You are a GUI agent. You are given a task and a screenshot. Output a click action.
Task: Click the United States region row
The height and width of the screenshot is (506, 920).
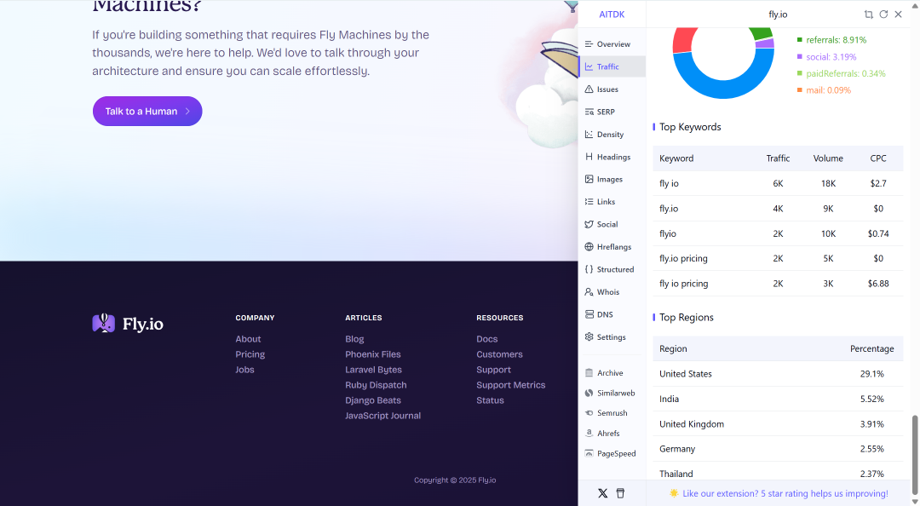coord(778,373)
